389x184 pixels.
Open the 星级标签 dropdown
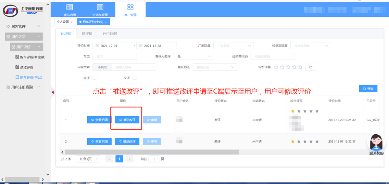coord(215,67)
